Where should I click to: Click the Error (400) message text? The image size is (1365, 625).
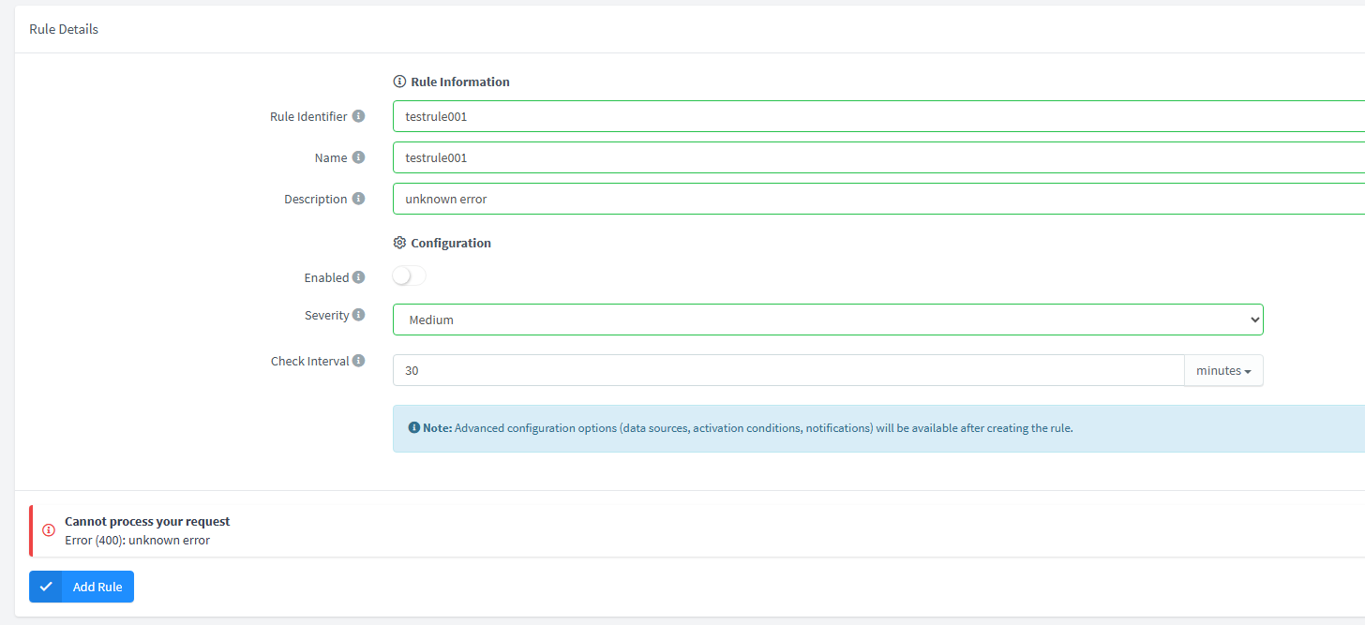(137, 540)
